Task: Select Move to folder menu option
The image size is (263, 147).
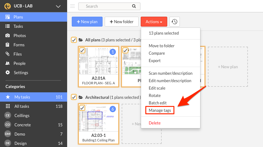Action: pyautogui.click(x=161, y=46)
